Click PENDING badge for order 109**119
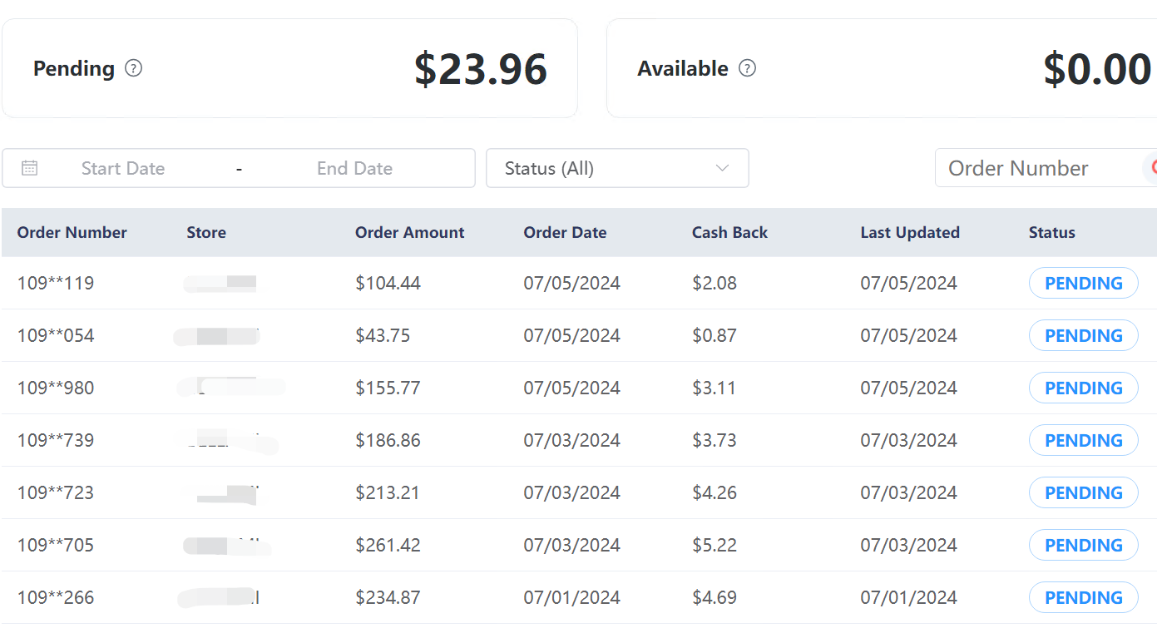 1083,283
